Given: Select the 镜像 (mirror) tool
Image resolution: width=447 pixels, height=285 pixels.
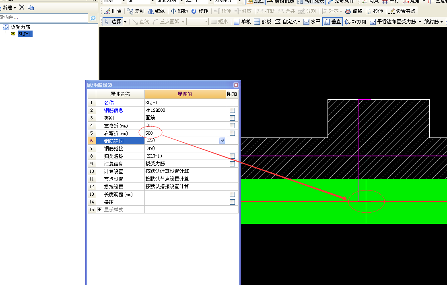Looking at the screenshot, I should [x=156, y=11].
